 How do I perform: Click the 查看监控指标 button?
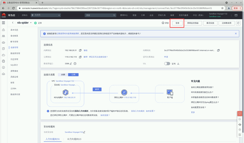point(193,23)
